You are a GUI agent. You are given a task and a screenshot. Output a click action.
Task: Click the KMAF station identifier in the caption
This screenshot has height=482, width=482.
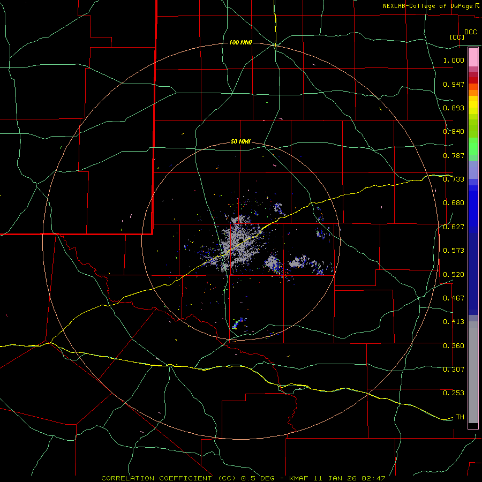coord(300,478)
